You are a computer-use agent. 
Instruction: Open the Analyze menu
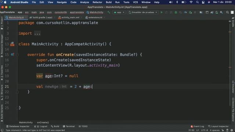(84, 2)
